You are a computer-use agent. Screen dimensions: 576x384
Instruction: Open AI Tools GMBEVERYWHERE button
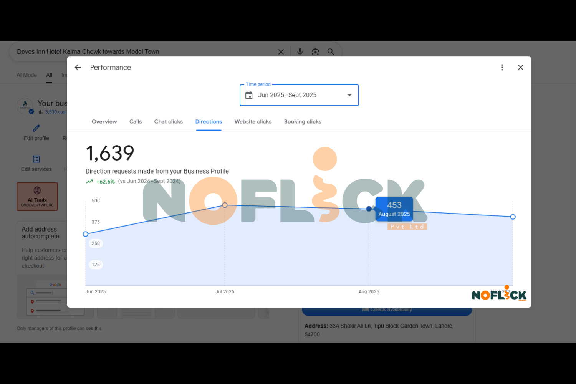pos(37,197)
